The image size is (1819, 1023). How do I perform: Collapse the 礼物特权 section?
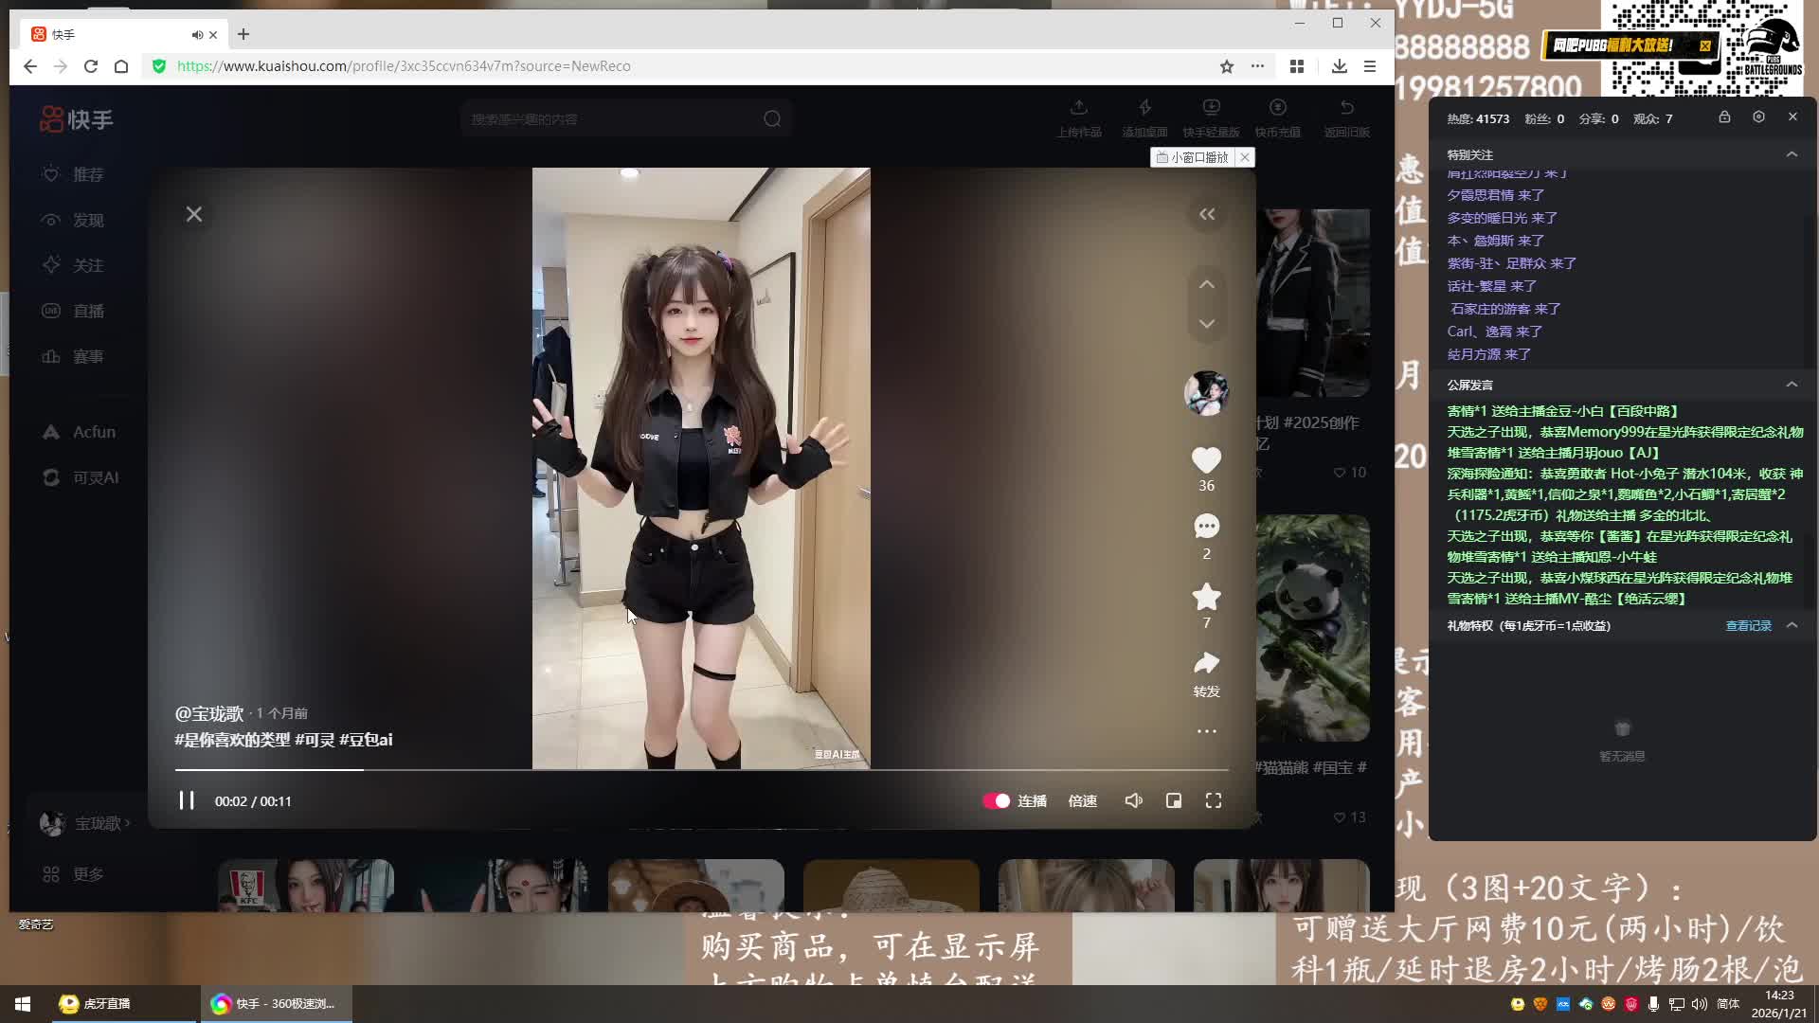click(x=1792, y=625)
